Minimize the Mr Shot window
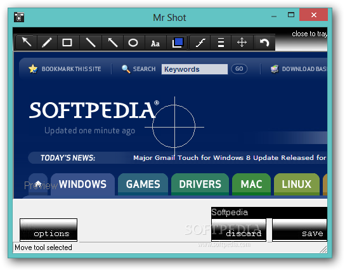Screen dimensions: 345x271 tap(274, 16)
